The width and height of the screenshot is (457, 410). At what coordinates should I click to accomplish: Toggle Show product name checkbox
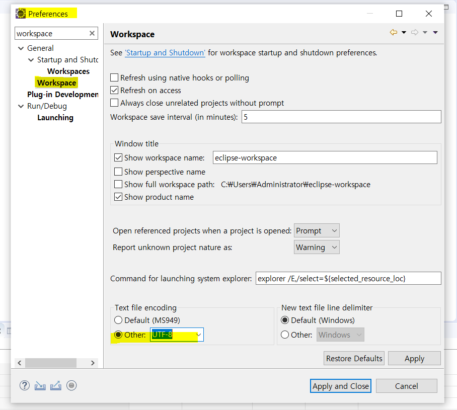point(118,197)
